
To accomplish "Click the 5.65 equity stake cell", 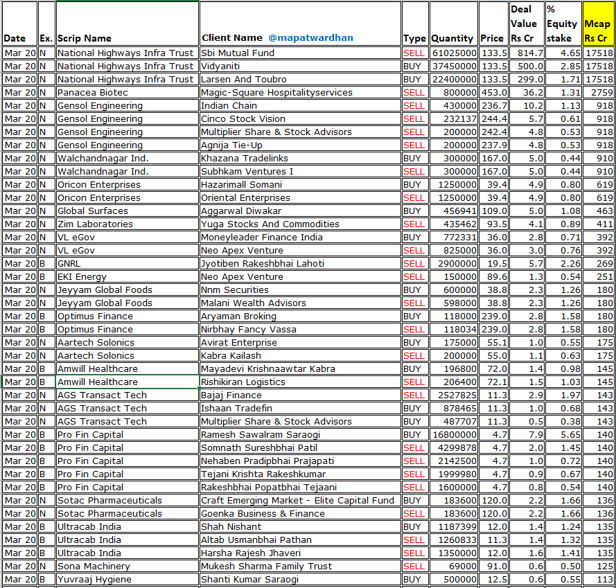I will [x=564, y=434].
